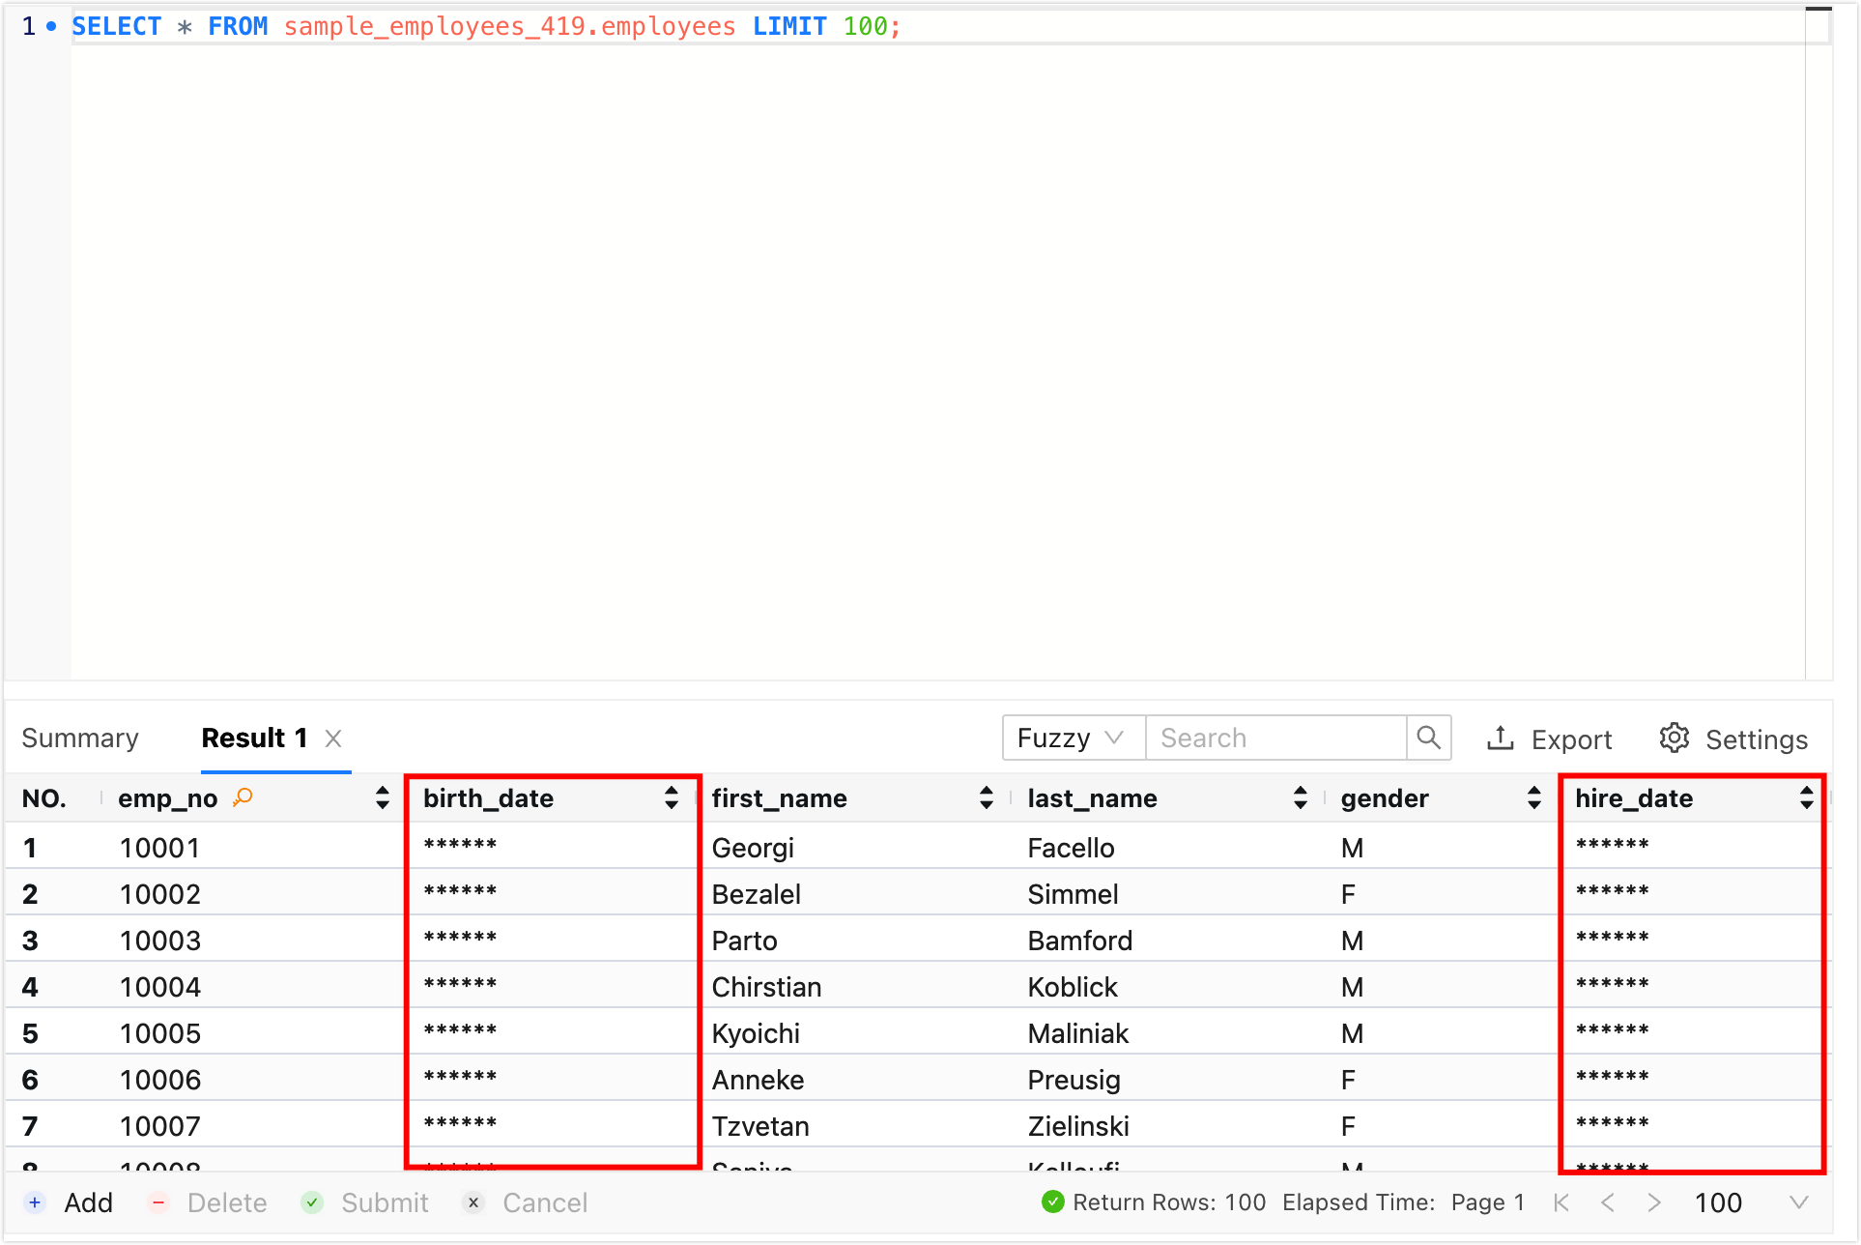Screen dimensions: 1861x1245
Task: Open the Settings gear icon
Action: (1675, 738)
